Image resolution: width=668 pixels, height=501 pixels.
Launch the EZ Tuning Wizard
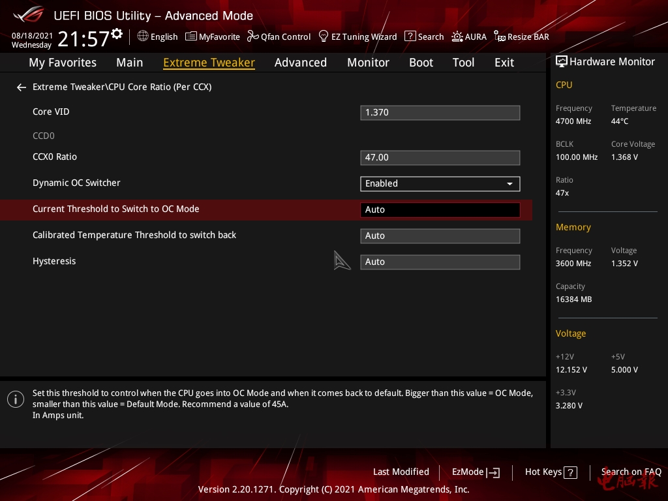click(357, 37)
